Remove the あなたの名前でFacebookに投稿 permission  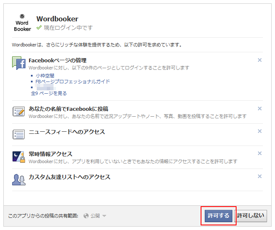[x=260, y=109]
